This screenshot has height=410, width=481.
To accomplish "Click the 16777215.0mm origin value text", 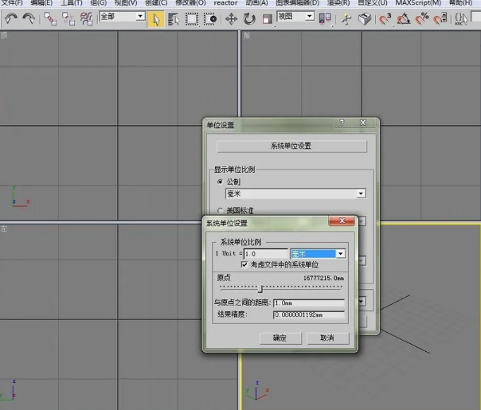I will (x=323, y=278).
